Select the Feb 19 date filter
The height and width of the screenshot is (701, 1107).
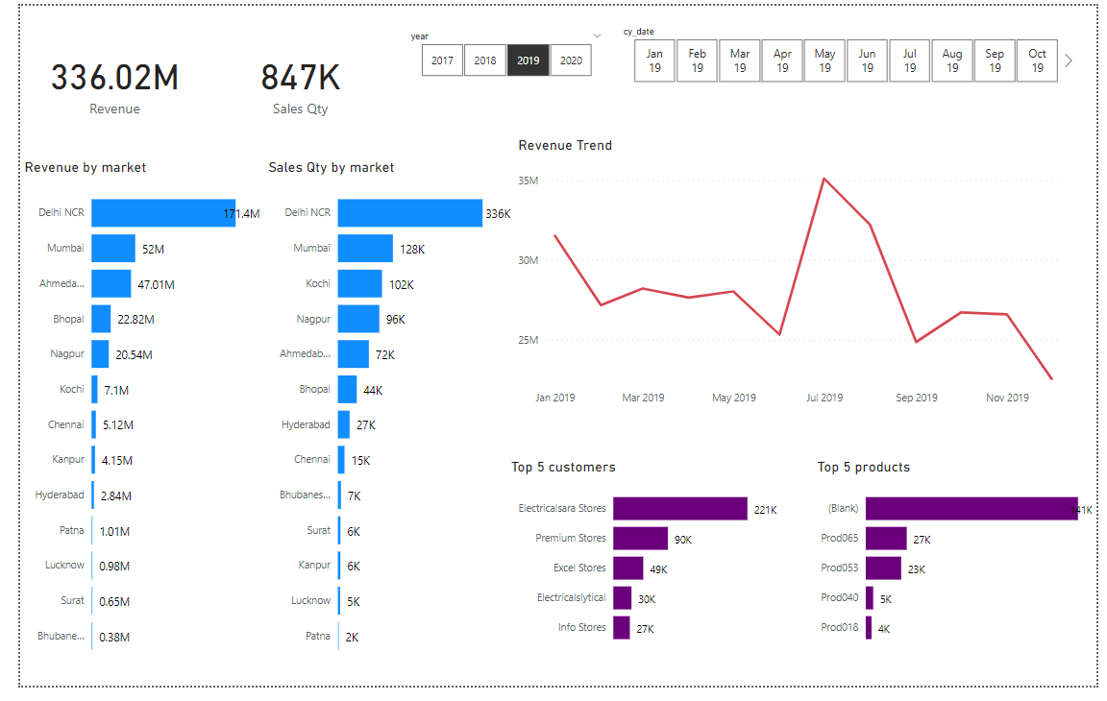[x=697, y=60]
